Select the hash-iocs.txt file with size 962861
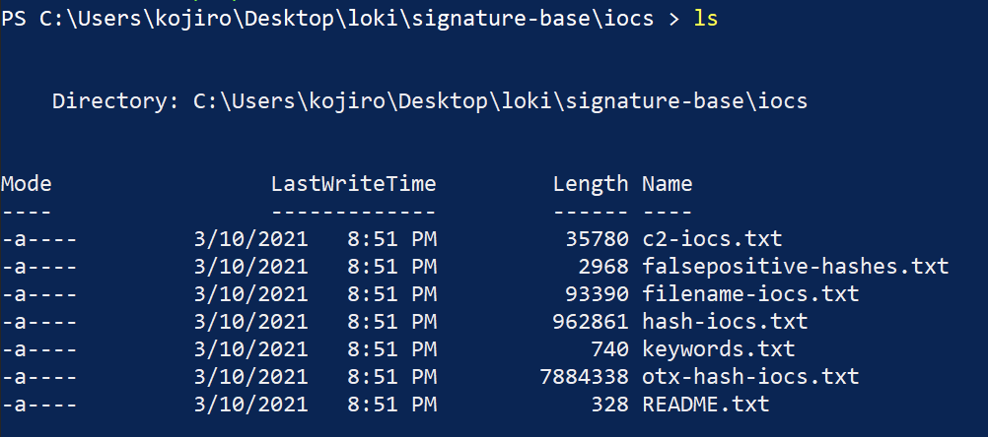The width and height of the screenshot is (988, 437). (724, 321)
